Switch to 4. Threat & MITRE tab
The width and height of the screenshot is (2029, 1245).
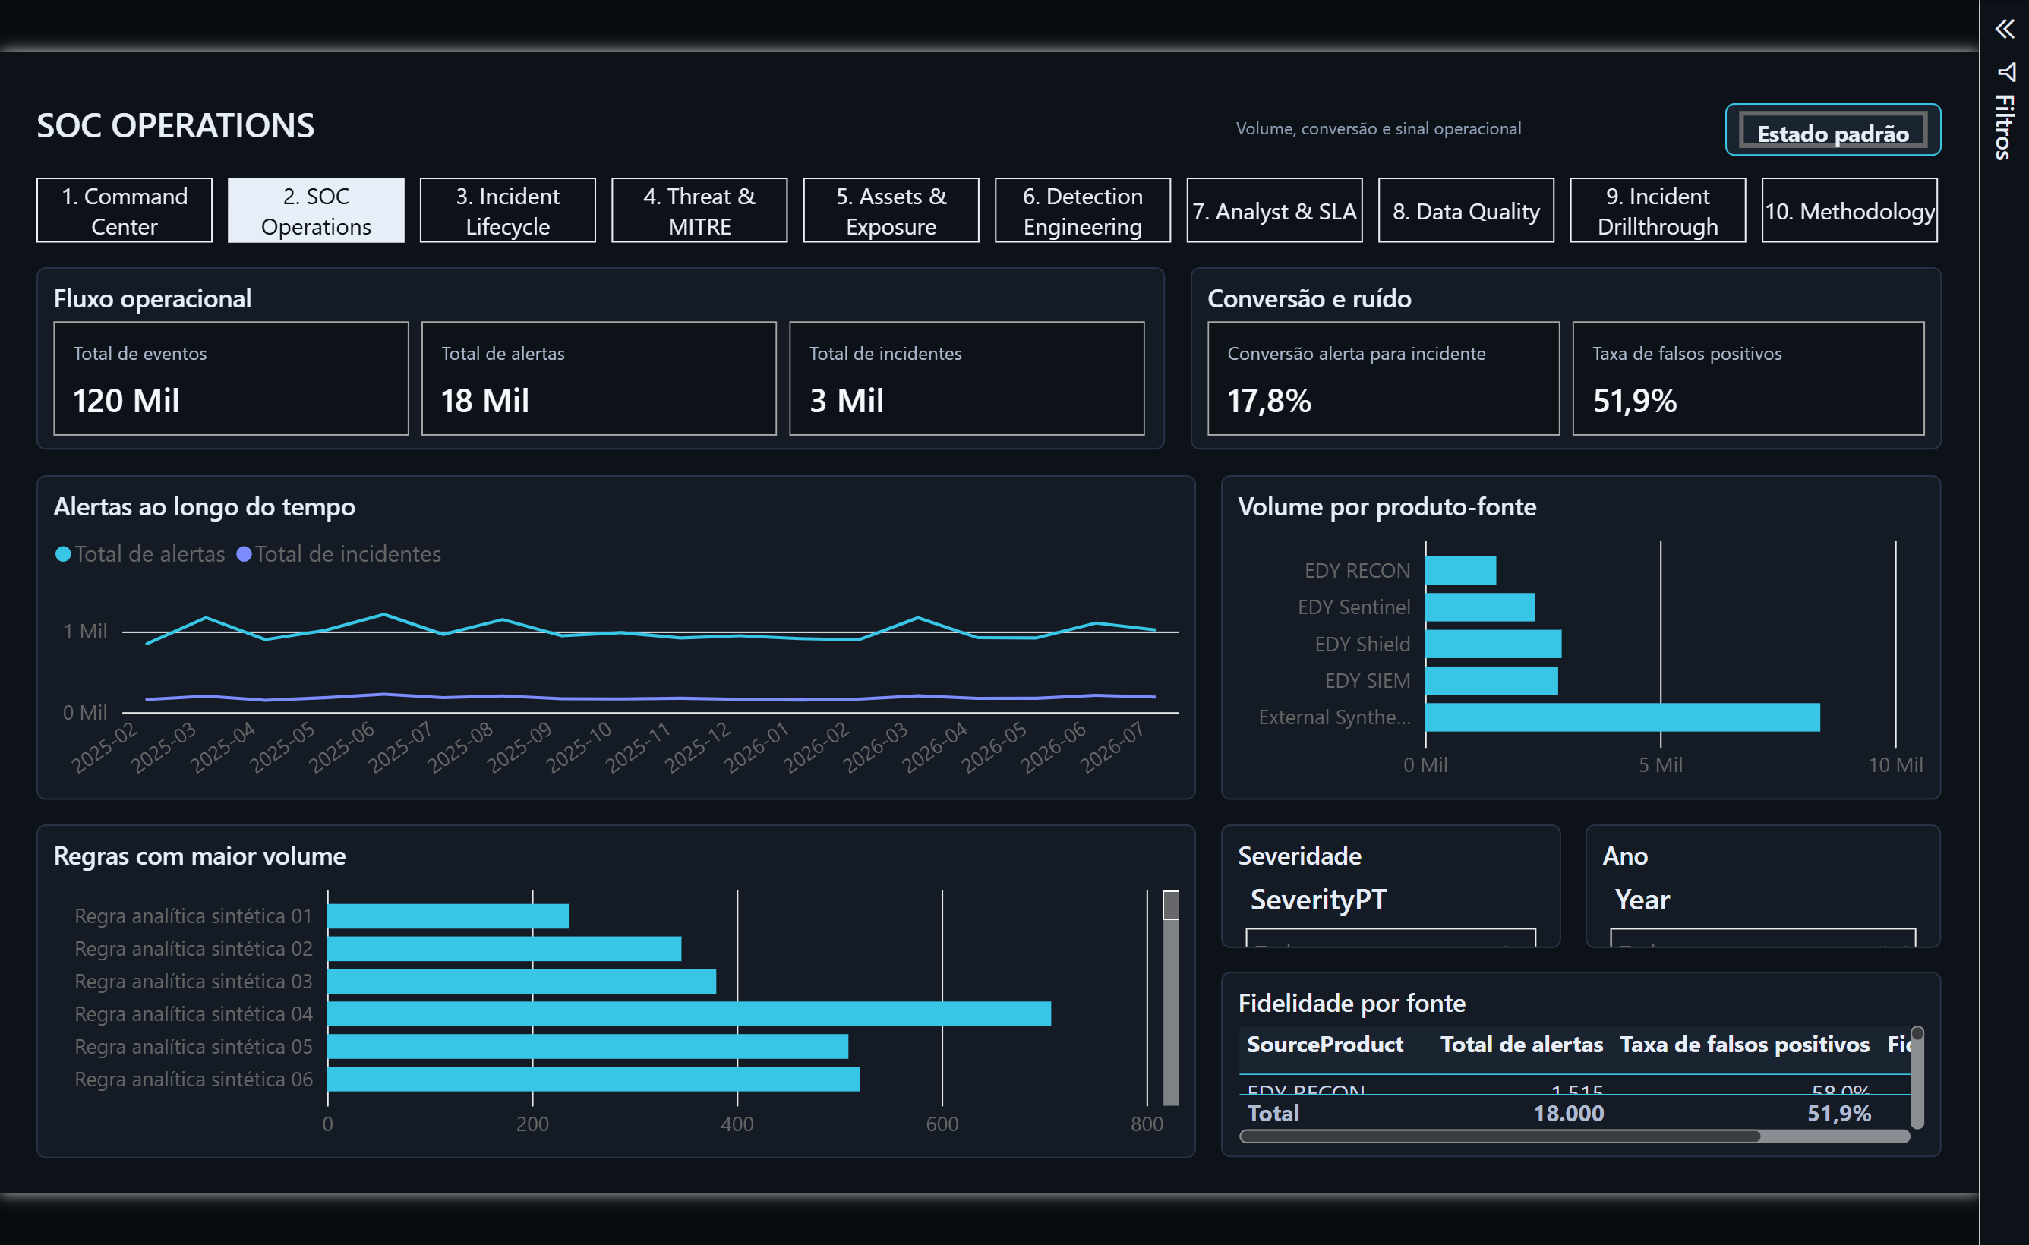699,211
